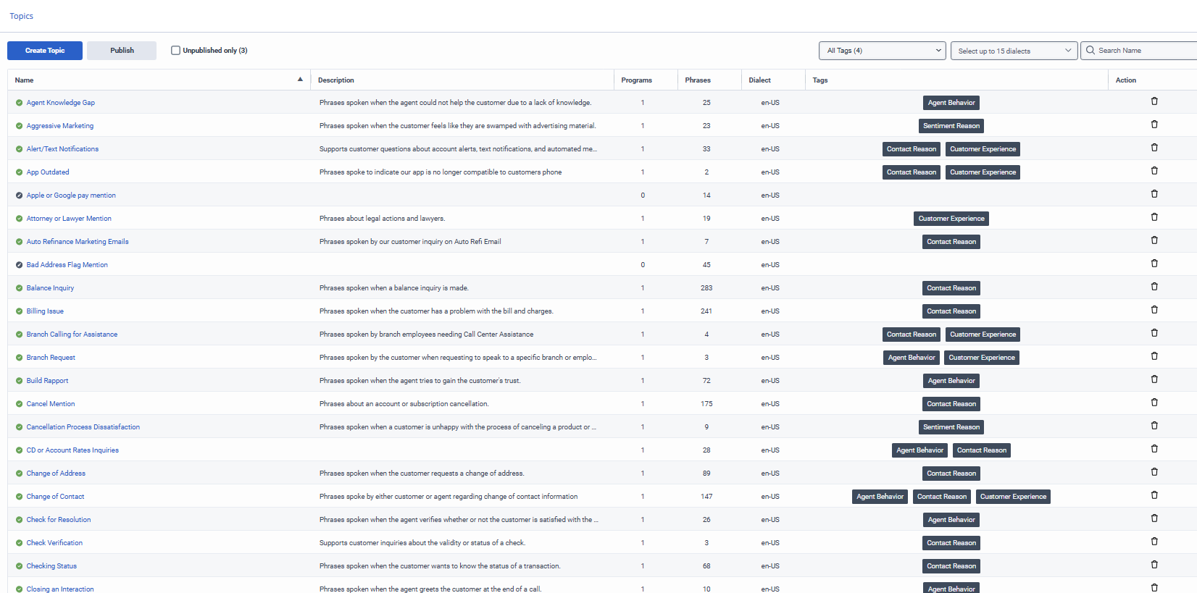Delete the Build Rapport topic
The image size is (1197, 593).
[1154, 379]
